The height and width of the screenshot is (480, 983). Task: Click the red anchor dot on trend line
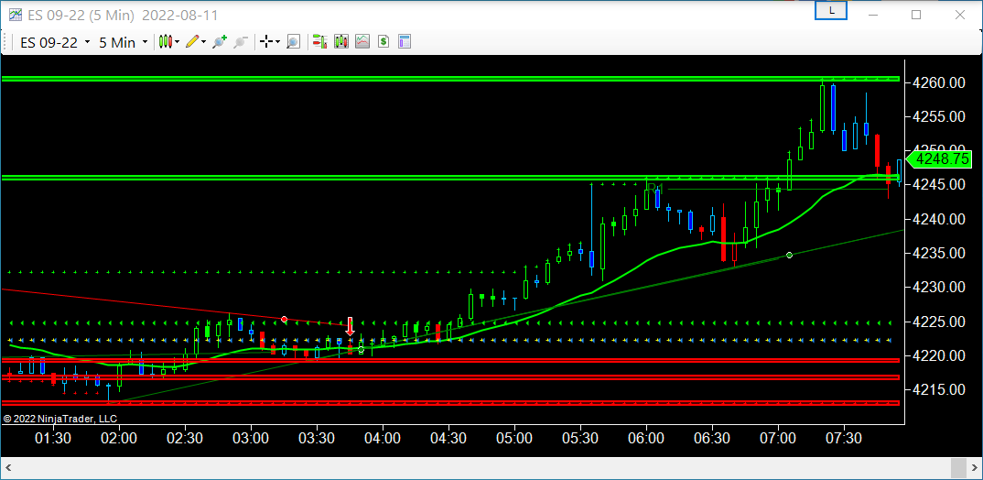point(284,320)
